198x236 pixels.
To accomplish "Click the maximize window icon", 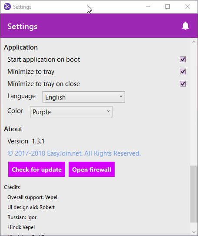I will pyautogui.click(x=168, y=7).
